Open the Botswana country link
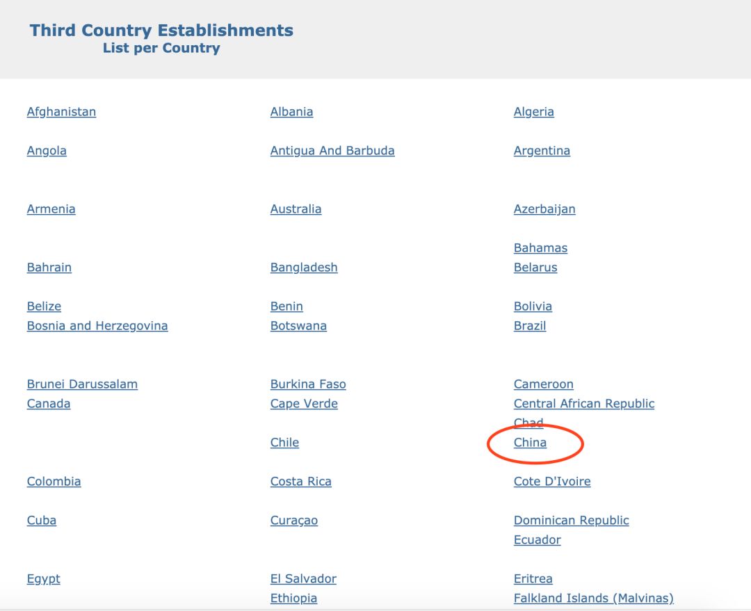Viewport: 751px width, 611px height. (298, 326)
